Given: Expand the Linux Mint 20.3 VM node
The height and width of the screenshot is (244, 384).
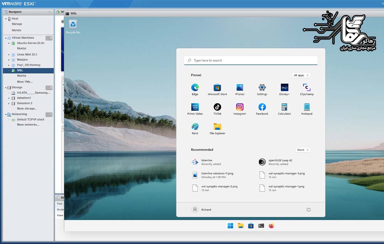Looking at the screenshot, I should point(9,54).
